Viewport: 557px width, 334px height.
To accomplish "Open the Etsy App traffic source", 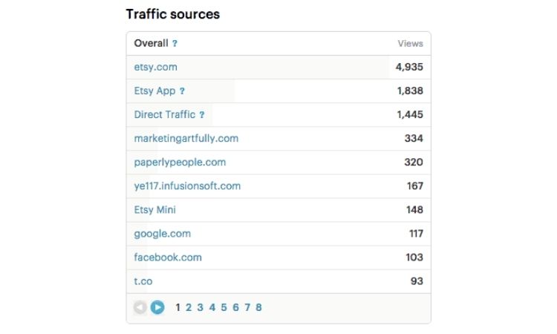I will pos(154,91).
